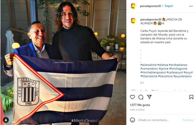Click the post photo with Alianza flag
Image resolution: width=196 pixels, height=125 pixels.
63,62
